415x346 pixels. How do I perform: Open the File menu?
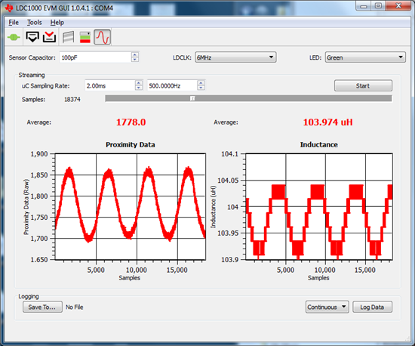click(14, 23)
